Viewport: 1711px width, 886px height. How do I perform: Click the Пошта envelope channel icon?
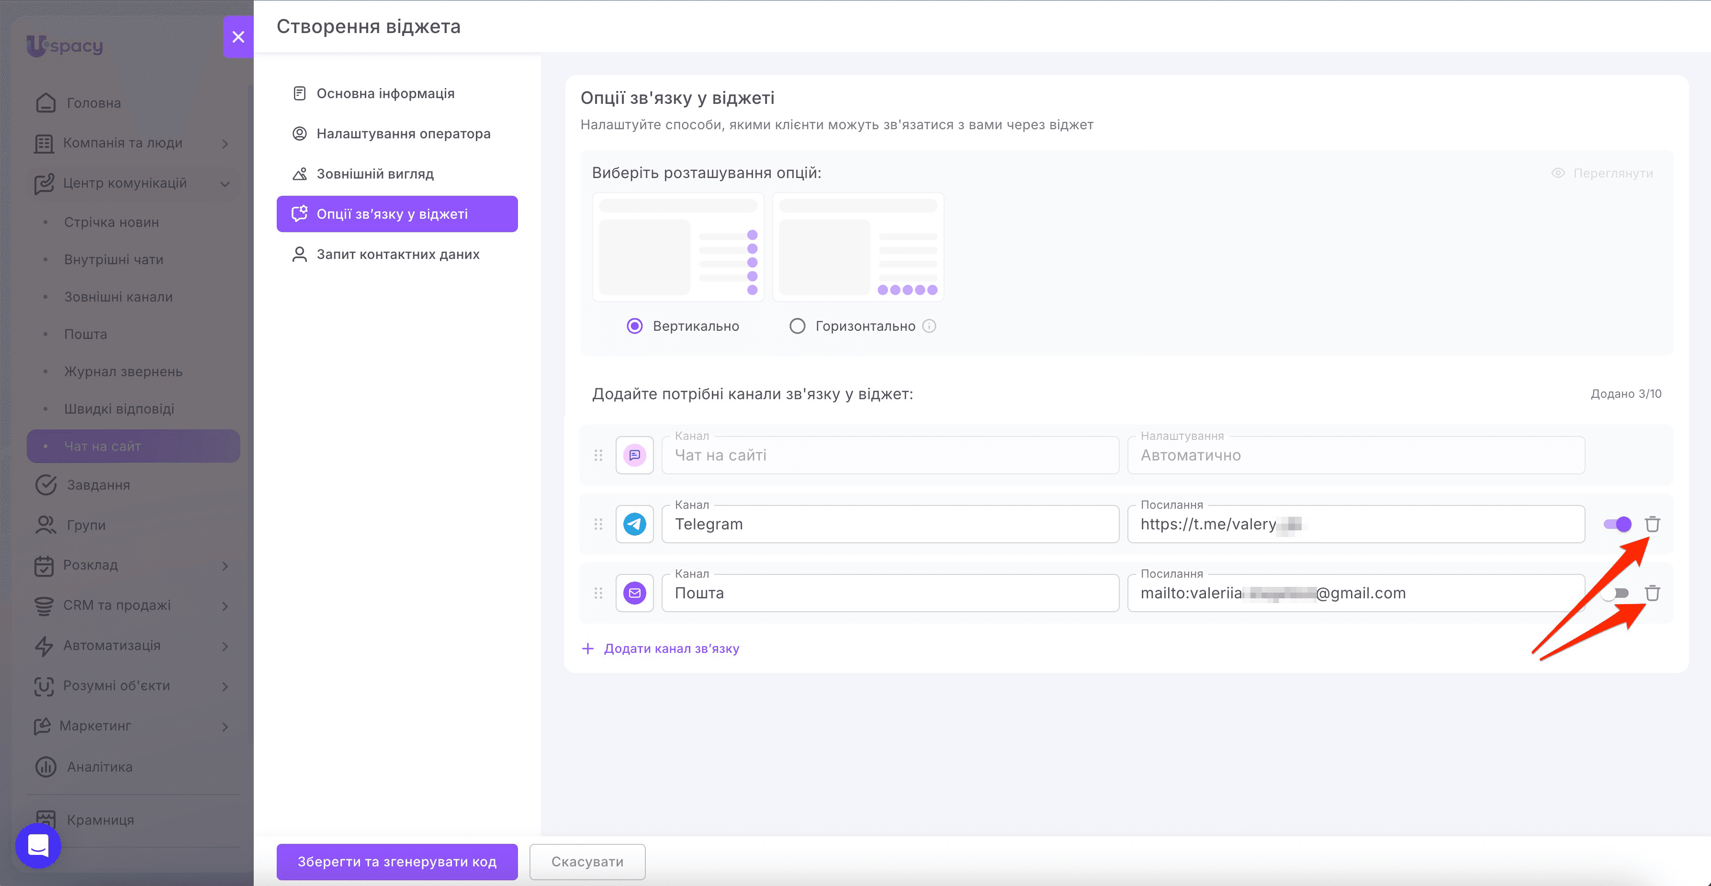click(x=634, y=593)
